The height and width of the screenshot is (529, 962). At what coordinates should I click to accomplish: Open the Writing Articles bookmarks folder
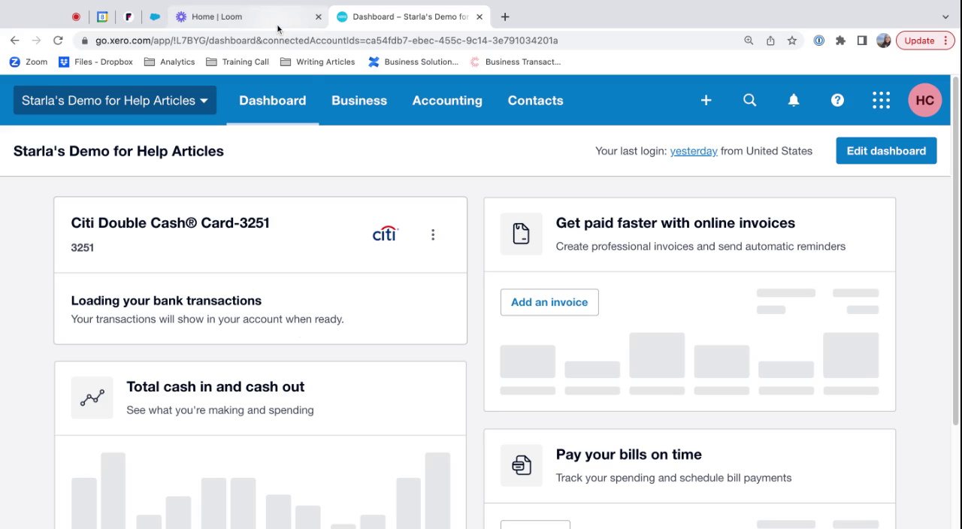317,62
